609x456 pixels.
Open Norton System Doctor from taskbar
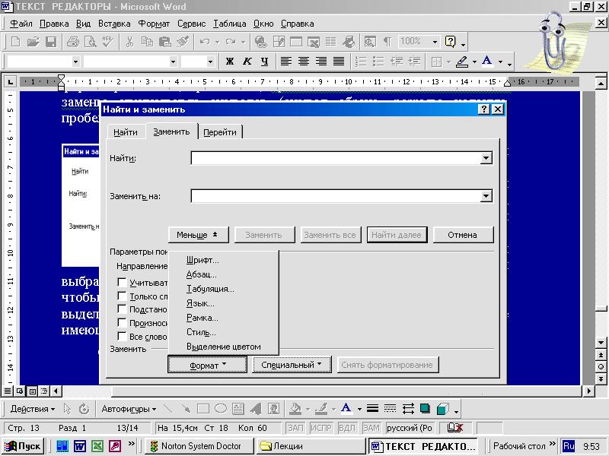199,446
